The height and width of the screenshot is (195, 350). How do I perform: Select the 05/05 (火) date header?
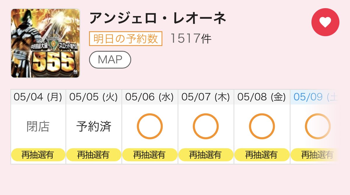[93, 97]
